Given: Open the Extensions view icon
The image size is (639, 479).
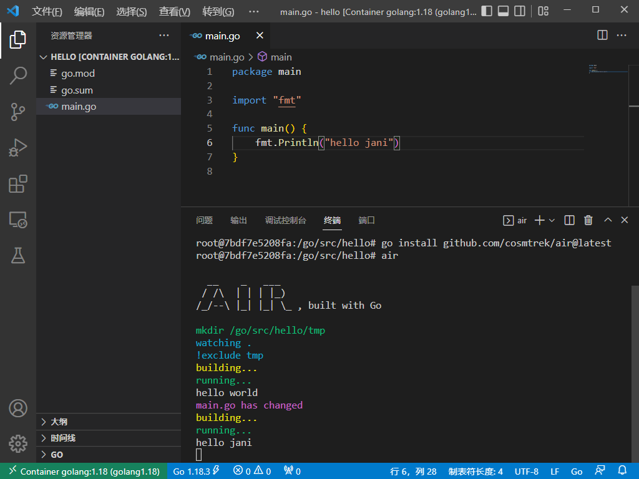Looking at the screenshot, I should pyautogui.click(x=18, y=184).
